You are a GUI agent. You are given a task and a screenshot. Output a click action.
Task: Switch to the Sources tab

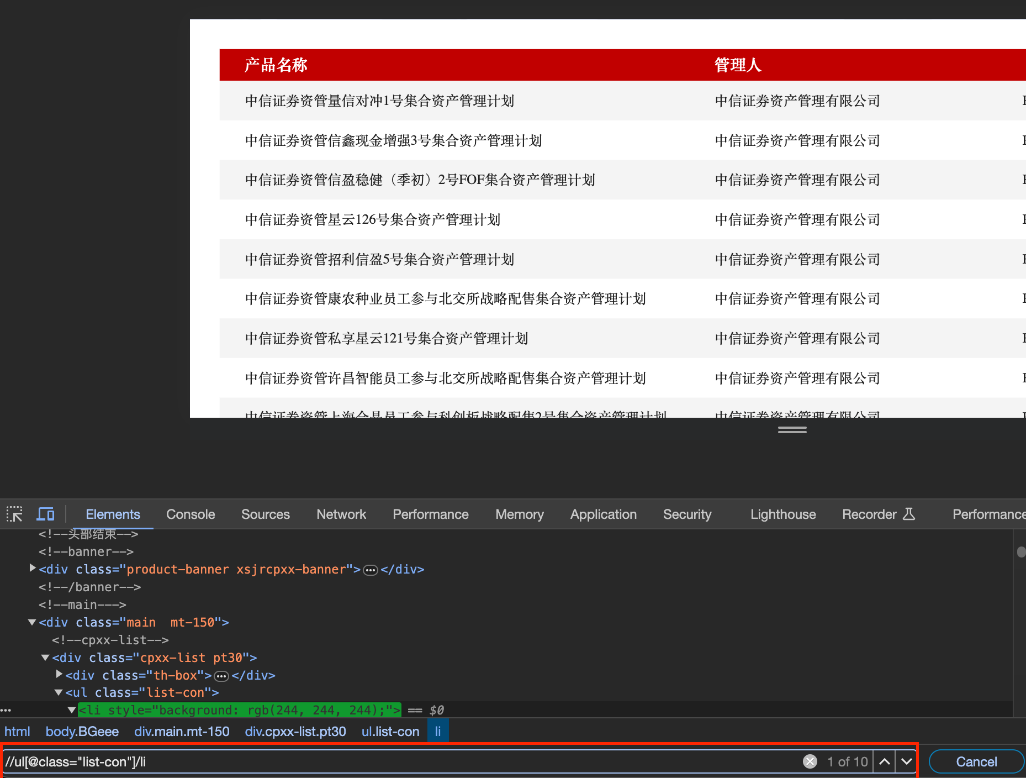266,514
